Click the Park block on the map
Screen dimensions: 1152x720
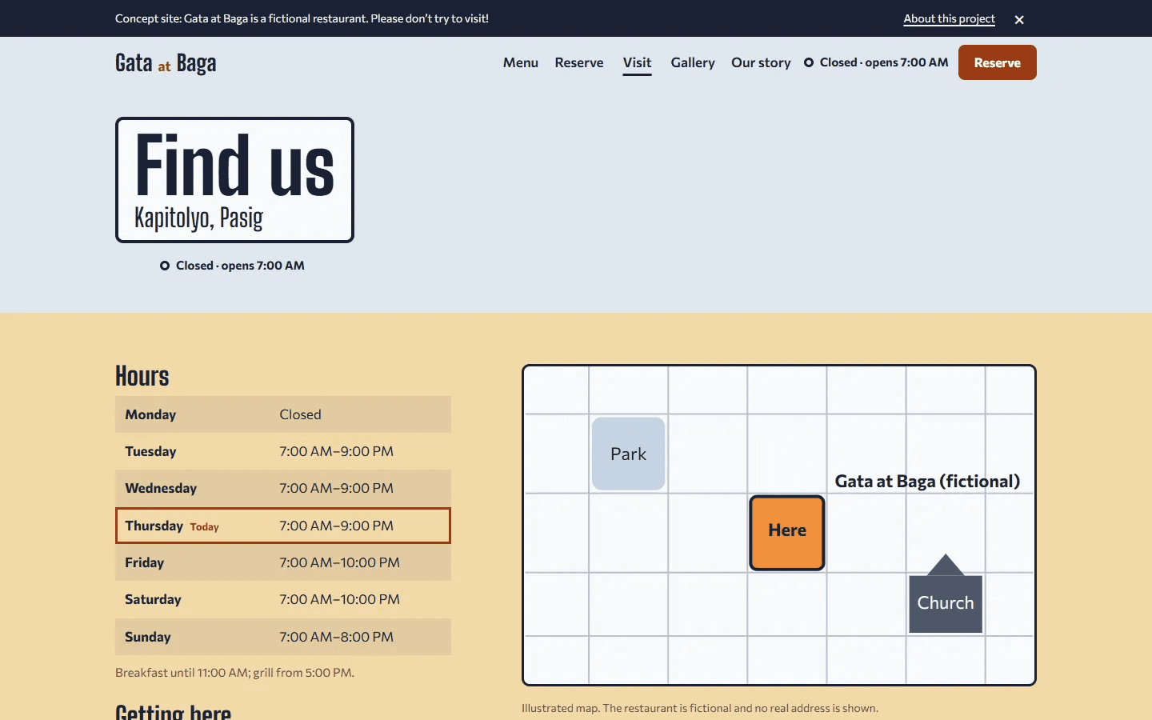pyautogui.click(x=628, y=454)
